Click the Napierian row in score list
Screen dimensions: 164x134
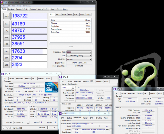point(71,26)
